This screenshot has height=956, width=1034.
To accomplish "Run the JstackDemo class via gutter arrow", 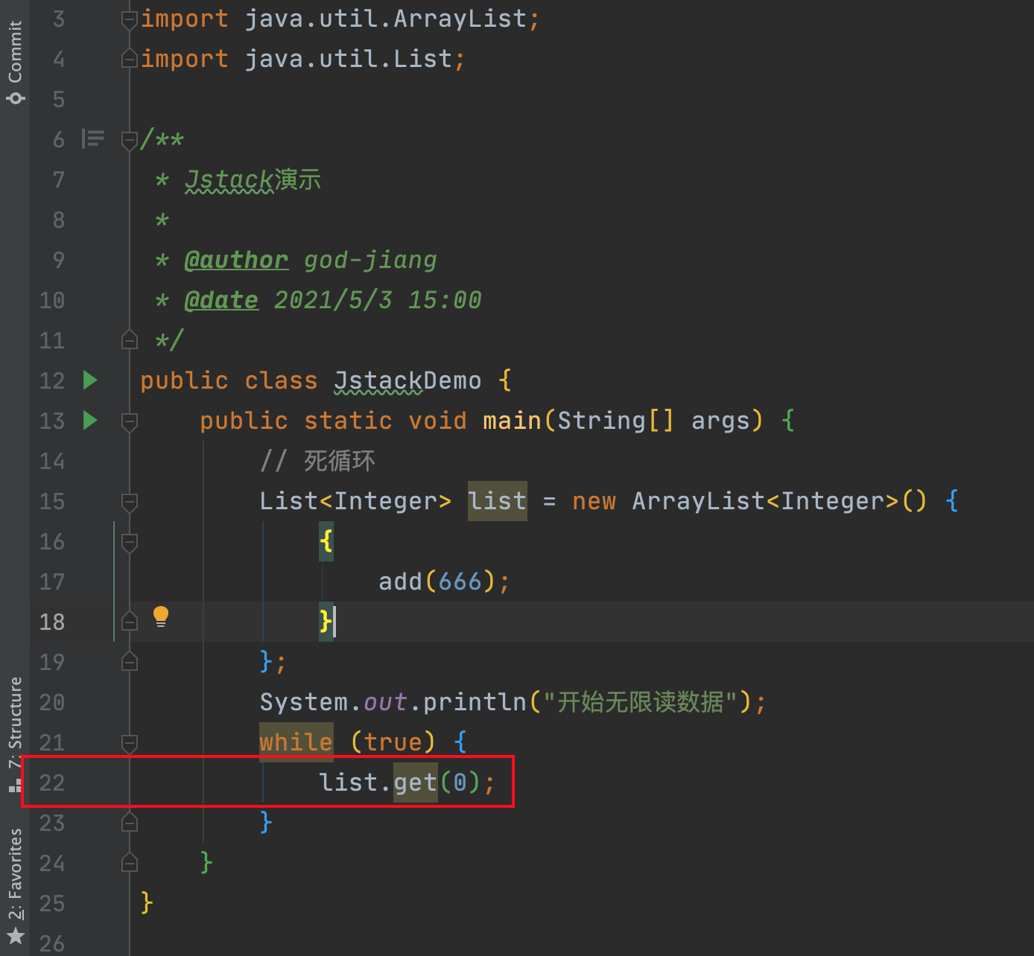I will 90,380.
